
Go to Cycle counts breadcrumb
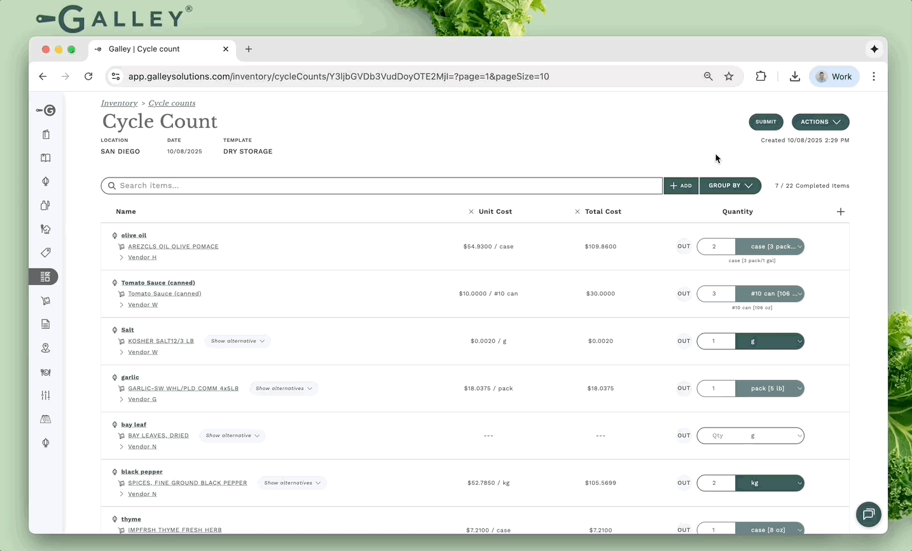(x=172, y=103)
